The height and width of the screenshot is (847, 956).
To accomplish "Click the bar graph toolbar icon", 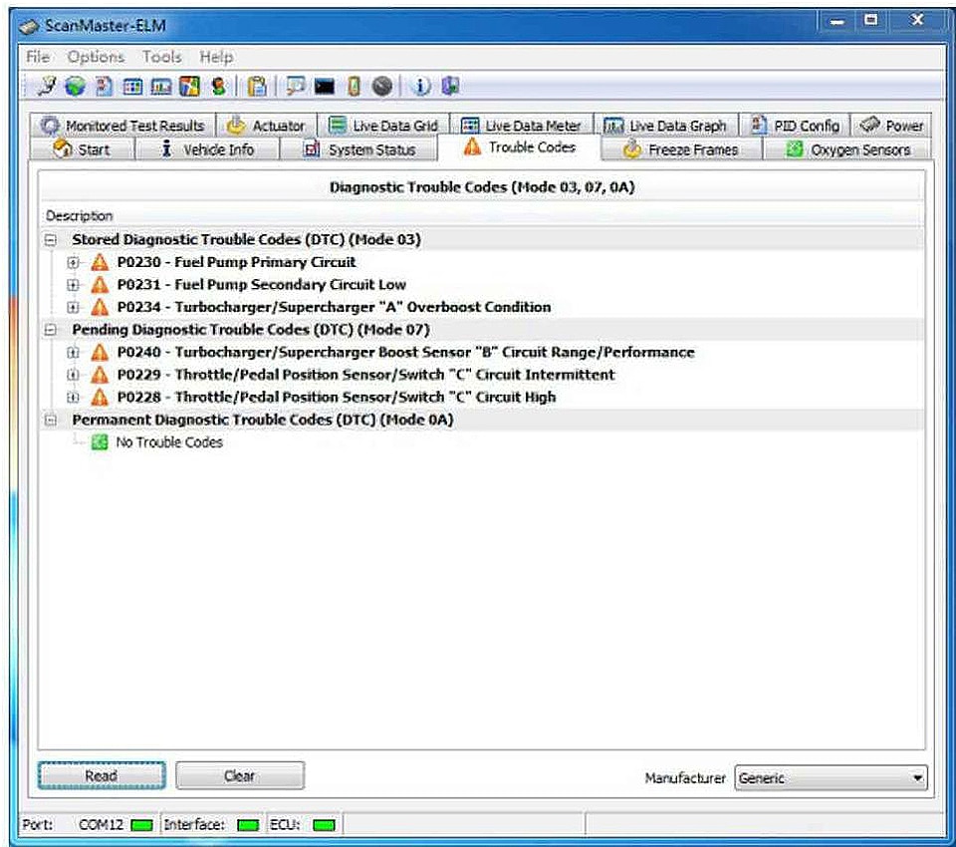I will [x=161, y=87].
